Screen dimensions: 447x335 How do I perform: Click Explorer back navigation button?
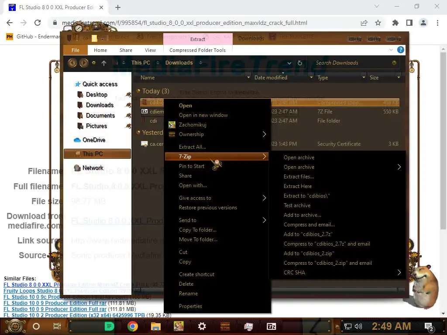(x=72, y=63)
